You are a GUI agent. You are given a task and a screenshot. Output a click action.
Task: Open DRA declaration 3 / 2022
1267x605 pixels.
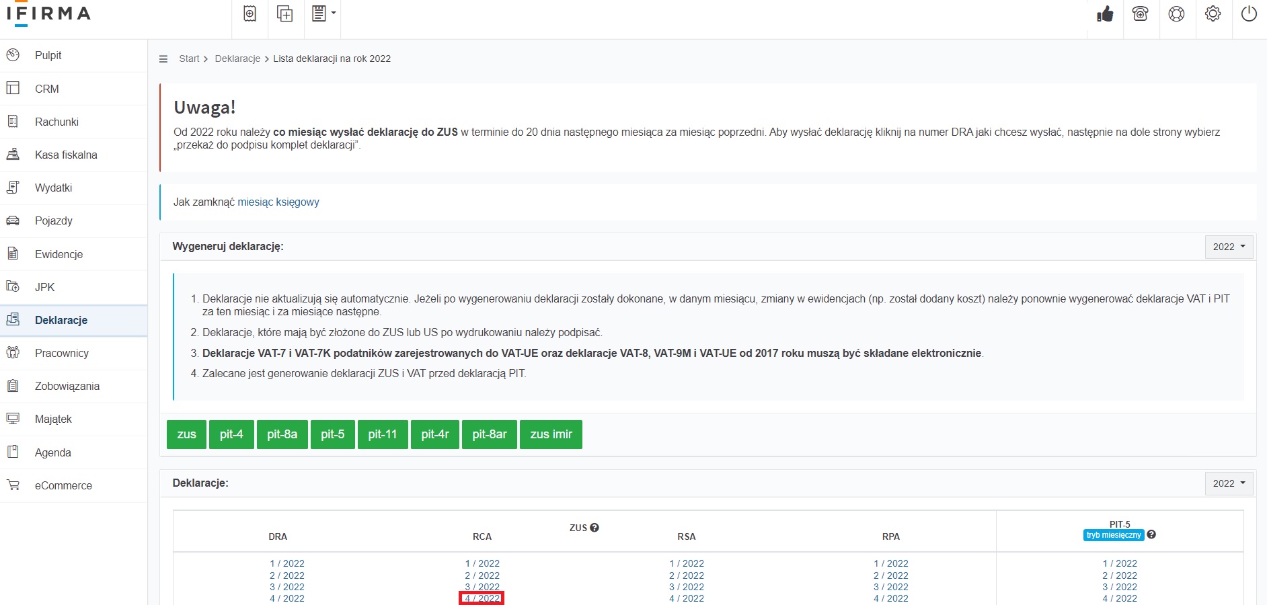point(287,587)
